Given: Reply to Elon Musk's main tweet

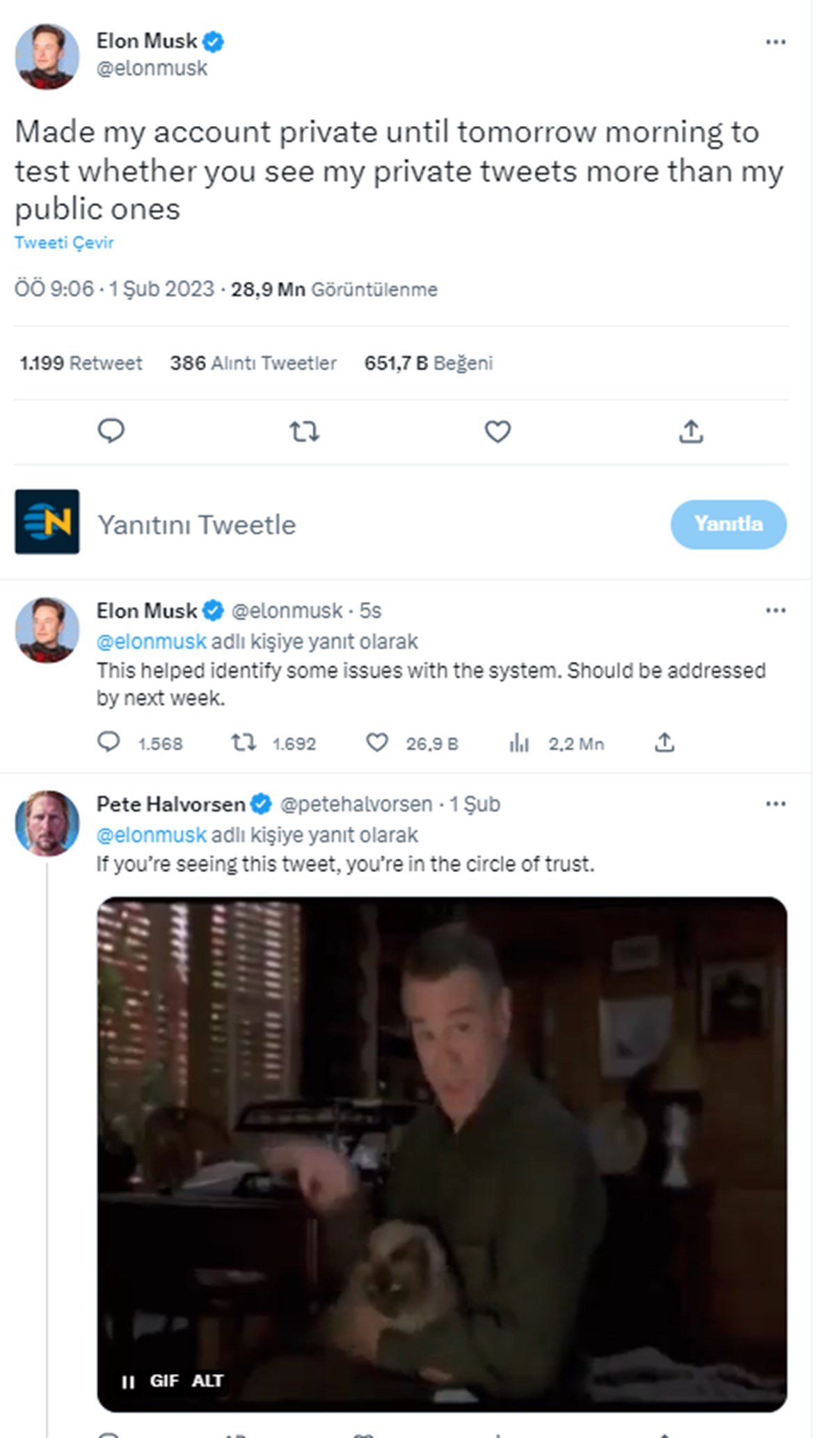Looking at the screenshot, I should click(111, 431).
